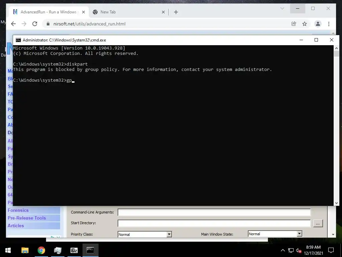Close the Administrator cmd.exe window
This screenshot has height=257, width=342.
[332, 40]
